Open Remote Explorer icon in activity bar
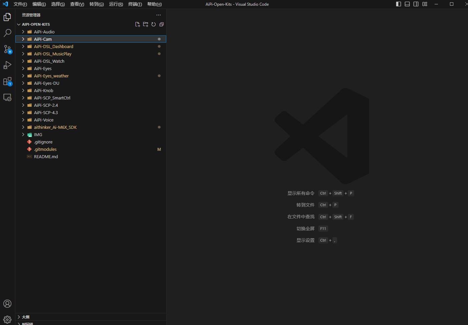The height and width of the screenshot is (325, 468). pyautogui.click(x=7, y=97)
